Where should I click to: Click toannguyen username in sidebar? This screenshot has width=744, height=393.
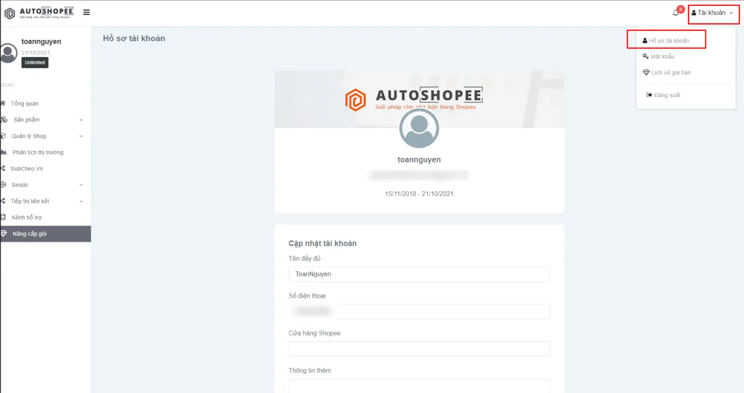tap(41, 42)
